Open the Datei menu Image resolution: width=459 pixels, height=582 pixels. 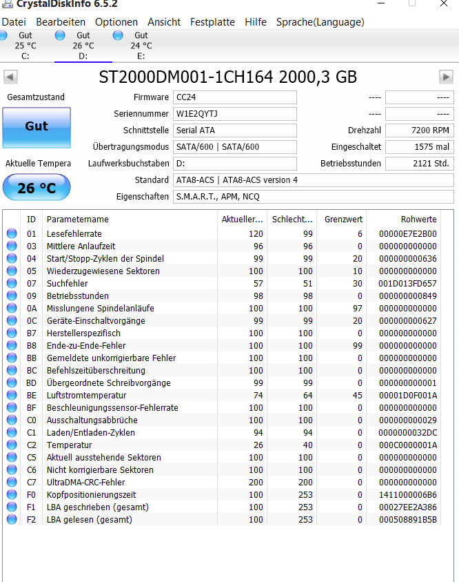[14, 22]
